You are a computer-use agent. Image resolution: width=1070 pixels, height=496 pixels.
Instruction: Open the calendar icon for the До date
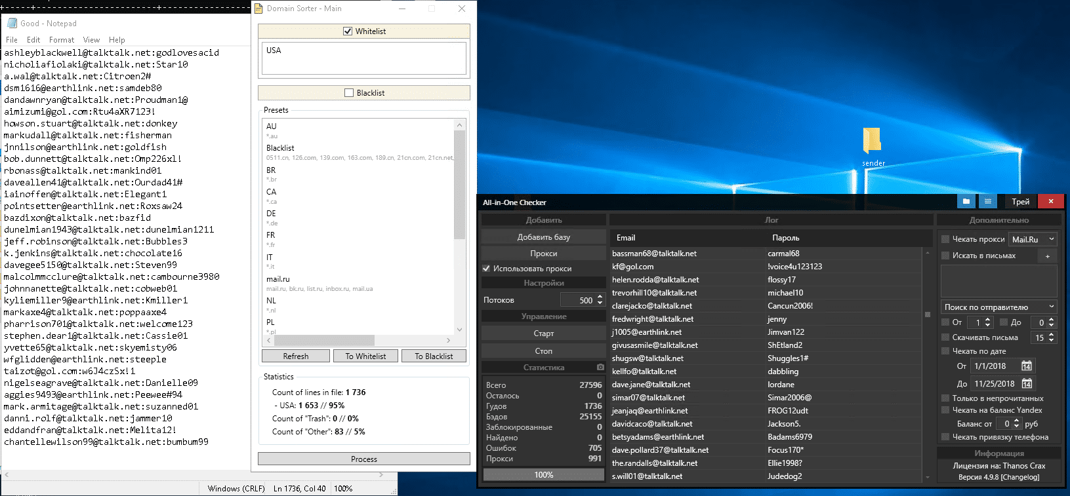[1027, 384]
